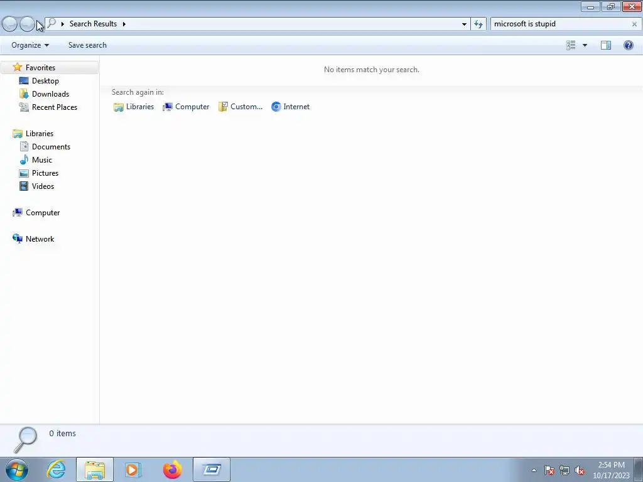Click the Show desktop strip
The width and height of the screenshot is (643, 482).
[639, 469]
